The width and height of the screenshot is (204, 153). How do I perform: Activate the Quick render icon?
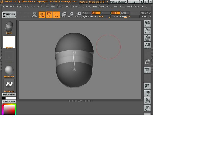click(42, 15)
